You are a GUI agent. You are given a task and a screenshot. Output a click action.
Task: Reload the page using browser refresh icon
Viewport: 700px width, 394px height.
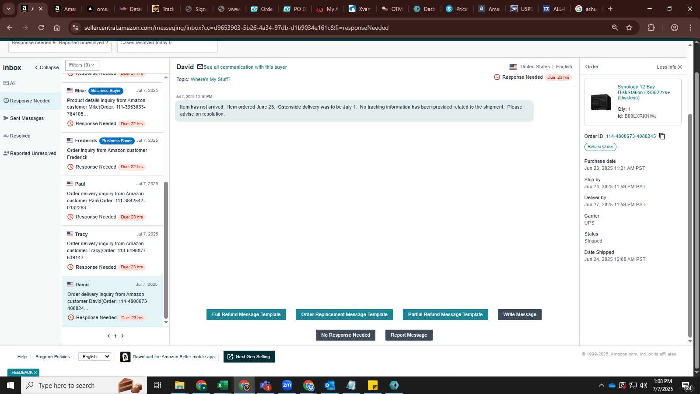[41, 28]
